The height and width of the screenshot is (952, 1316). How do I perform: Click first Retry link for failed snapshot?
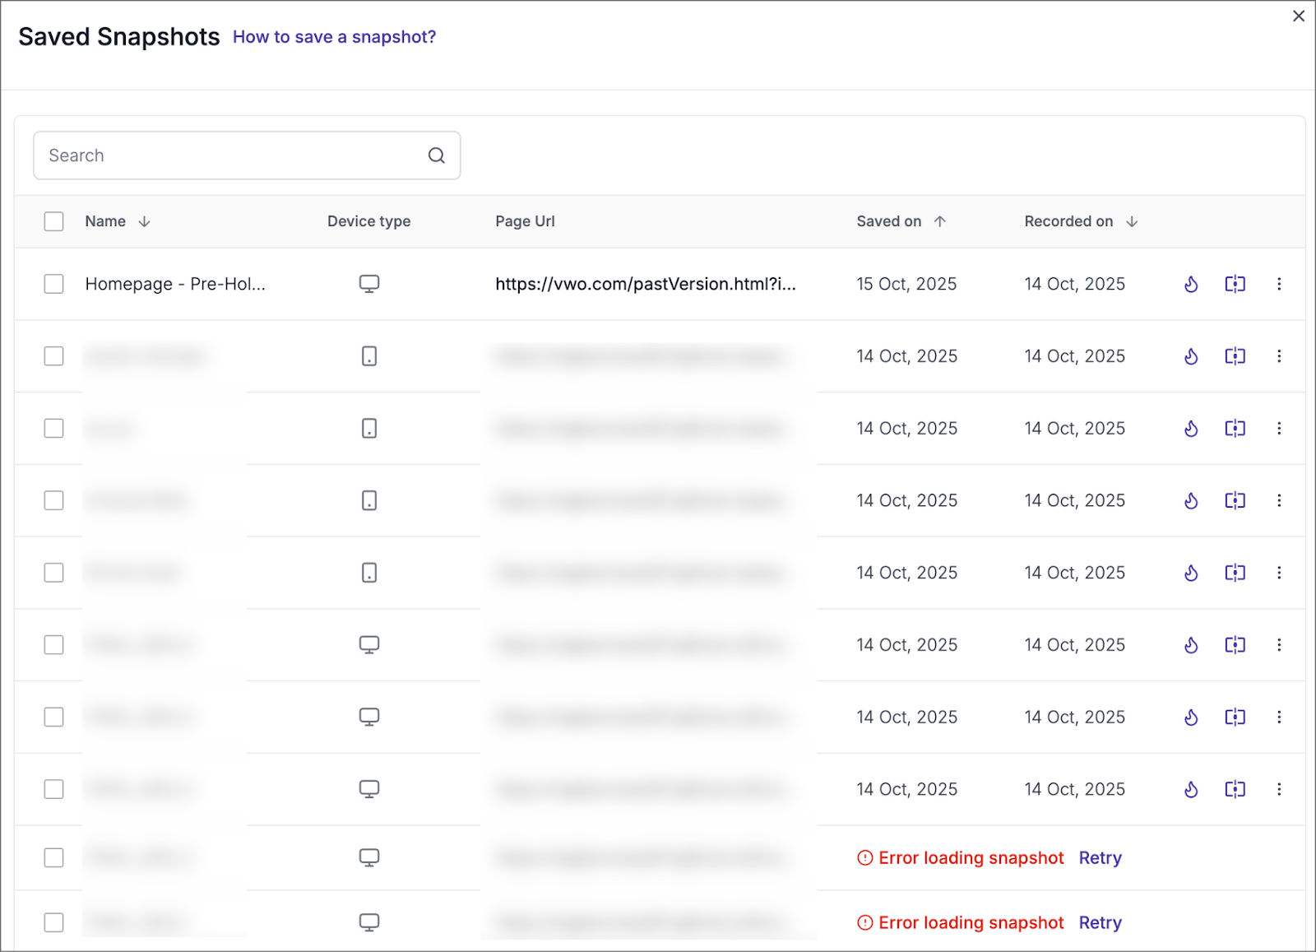click(x=1100, y=857)
